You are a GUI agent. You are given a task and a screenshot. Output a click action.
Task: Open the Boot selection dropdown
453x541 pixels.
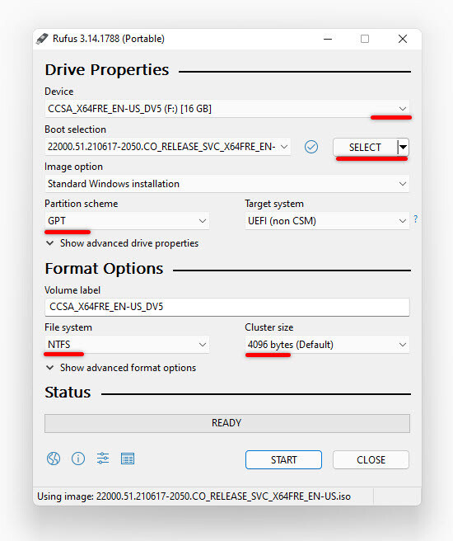(x=168, y=147)
